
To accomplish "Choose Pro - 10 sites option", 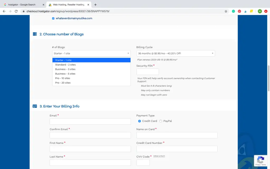I will [x=91, y=78].
